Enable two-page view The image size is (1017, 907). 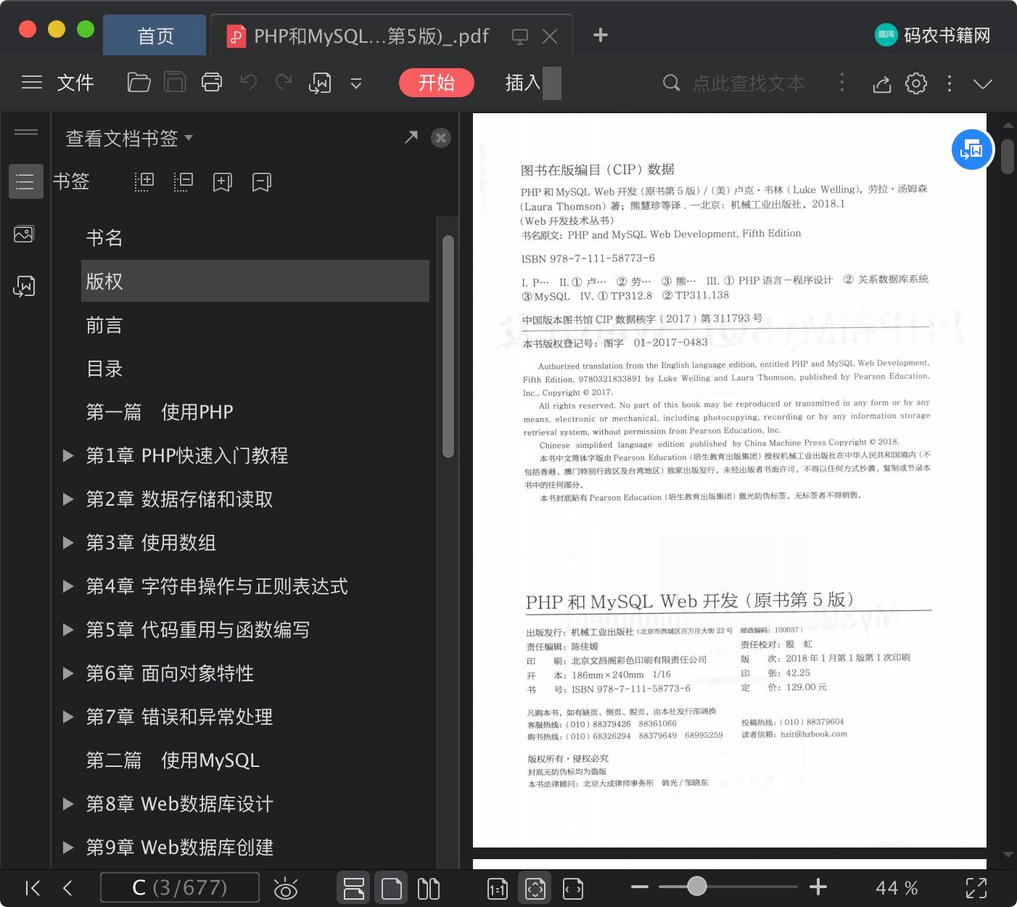429,888
